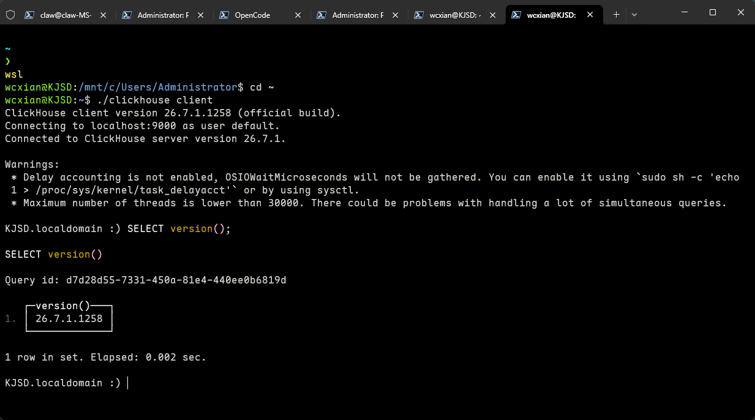Viewport: 755px width, 420px height.
Task: Open a new tab with the plus button
Action: [x=616, y=15]
